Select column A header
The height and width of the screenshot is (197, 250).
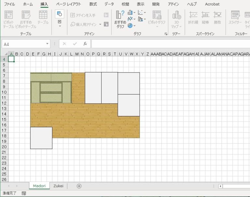coord(11,54)
